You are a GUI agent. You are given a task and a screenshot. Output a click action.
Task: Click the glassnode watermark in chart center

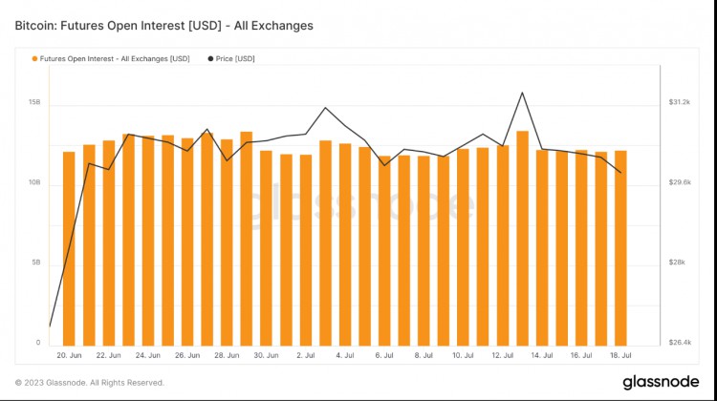(358, 206)
